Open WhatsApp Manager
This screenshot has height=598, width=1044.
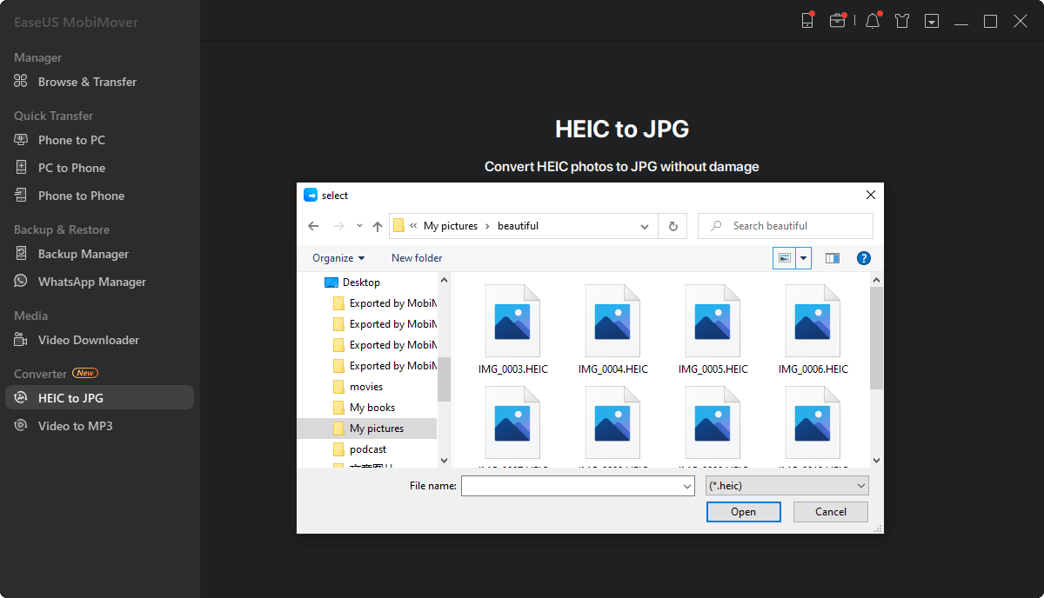pyautogui.click(x=92, y=282)
